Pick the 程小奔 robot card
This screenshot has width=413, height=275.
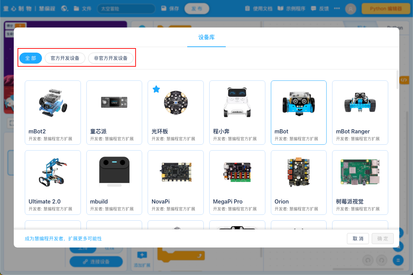[237, 112]
